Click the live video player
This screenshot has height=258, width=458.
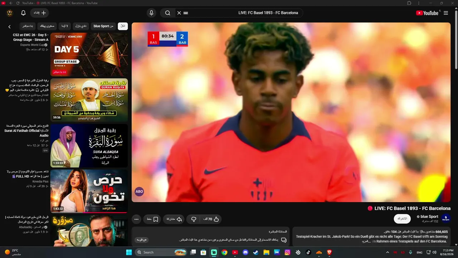coord(291,112)
